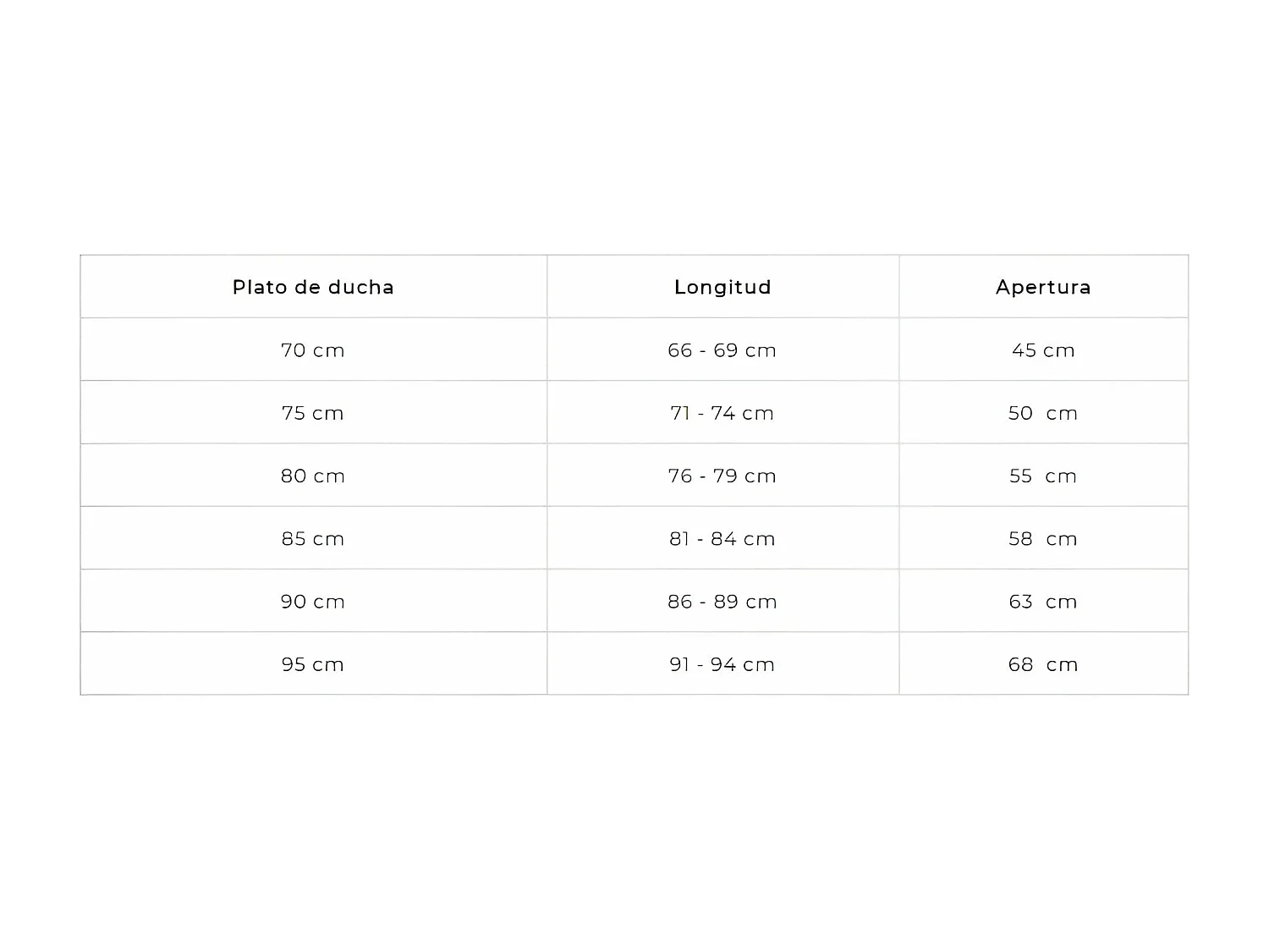Select the '76 - 79 cm' length cell
Image resolution: width=1269 pixels, height=952 pixels.
click(x=722, y=476)
